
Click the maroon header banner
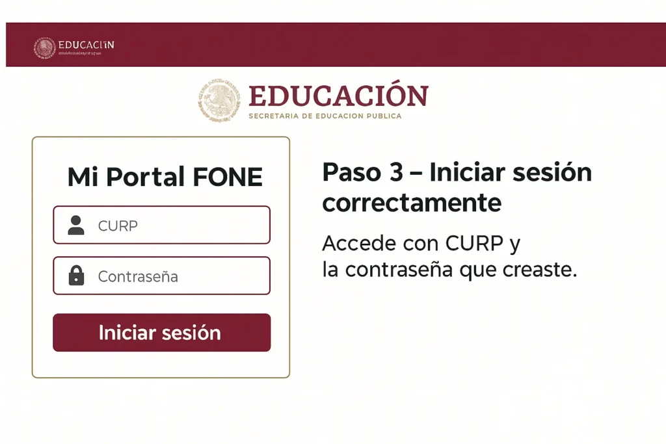pos(390,46)
